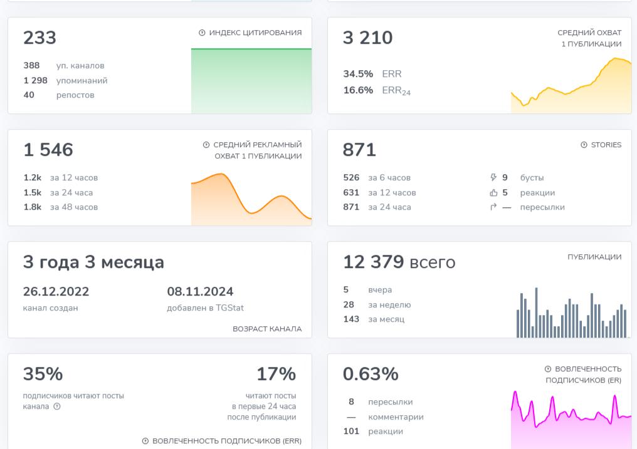Viewport: 637px width, 449px height.
Task: Click the forward arrow пересылки icon
Action: [x=493, y=207]
